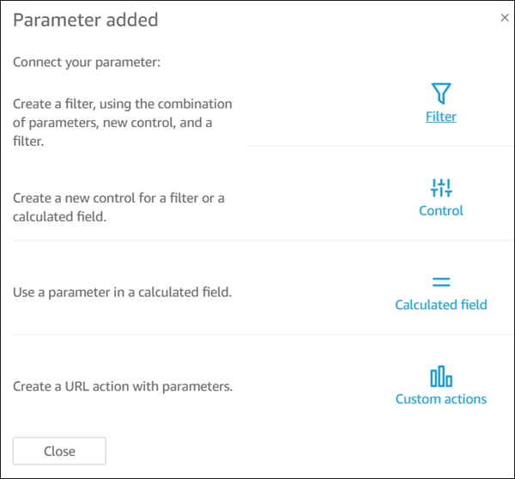Click the Create a new control description
The height and width of the screenshot is (479, 515).
(x=118, y=208)
